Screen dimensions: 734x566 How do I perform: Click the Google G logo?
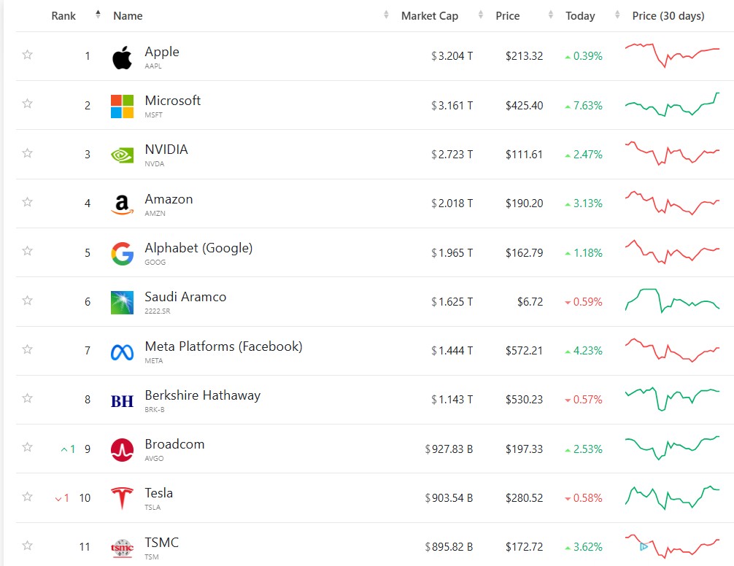(x=122, y=254)
